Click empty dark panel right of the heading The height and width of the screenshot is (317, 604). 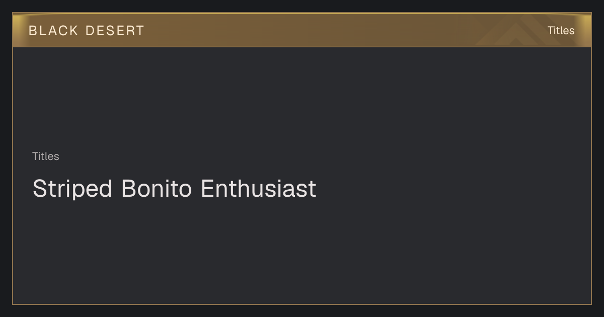(x=453, y=189)
